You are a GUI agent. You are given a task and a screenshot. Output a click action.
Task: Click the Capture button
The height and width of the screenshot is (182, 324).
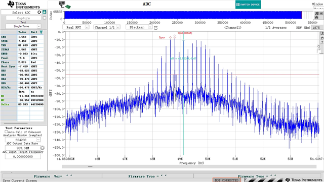point(23,18)
